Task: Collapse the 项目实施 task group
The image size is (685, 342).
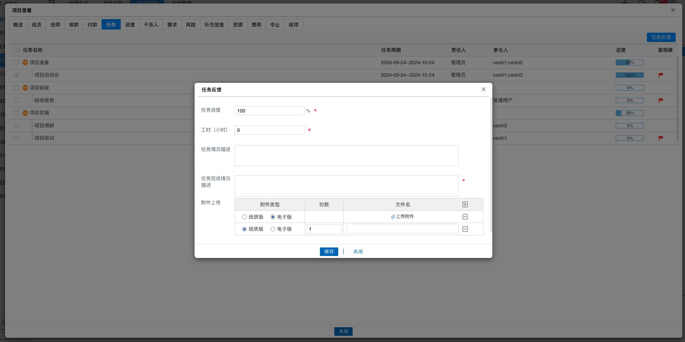Action: (25, 113)
